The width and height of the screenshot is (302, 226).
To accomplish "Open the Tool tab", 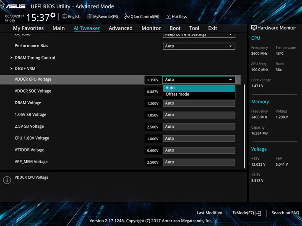I will pyautogui.click(x=194, y=28).
